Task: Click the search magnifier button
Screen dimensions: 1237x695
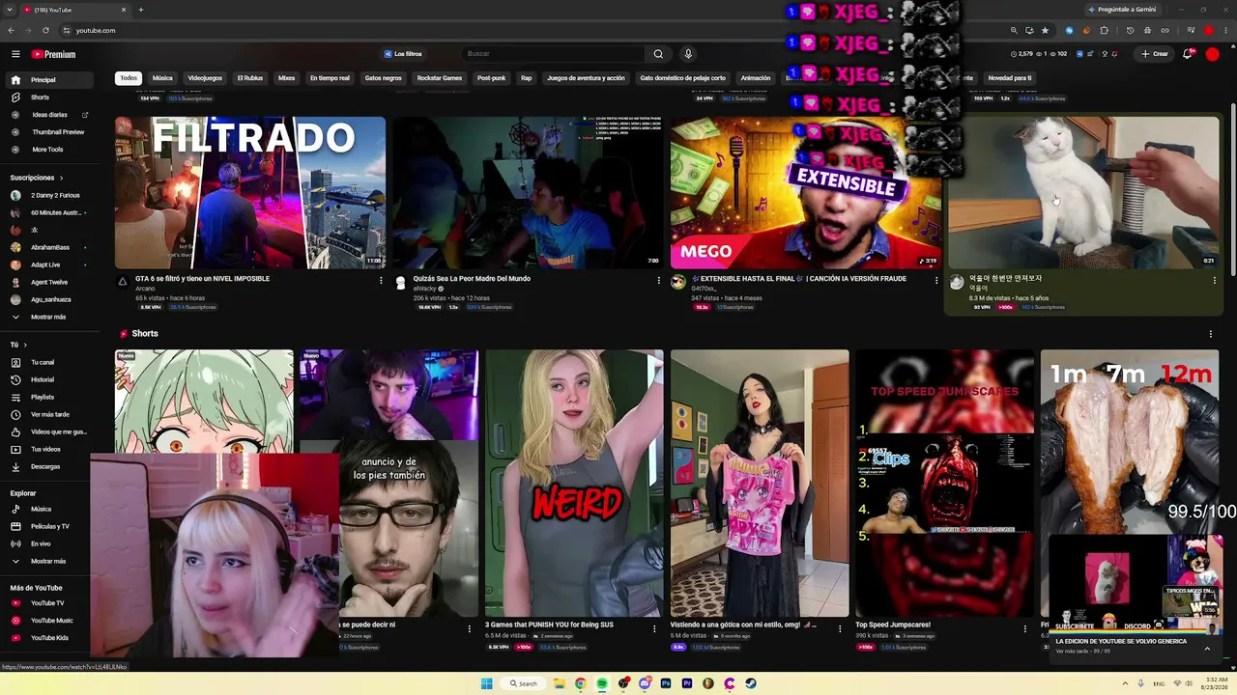Action: 658,54
